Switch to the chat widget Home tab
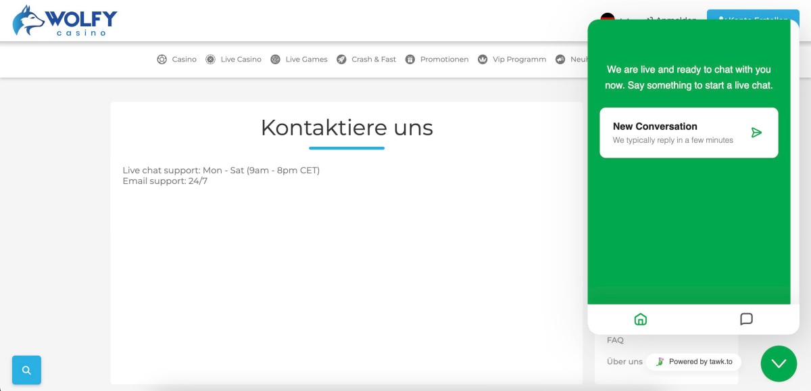The image size is (811, 391). coord(641,319)
